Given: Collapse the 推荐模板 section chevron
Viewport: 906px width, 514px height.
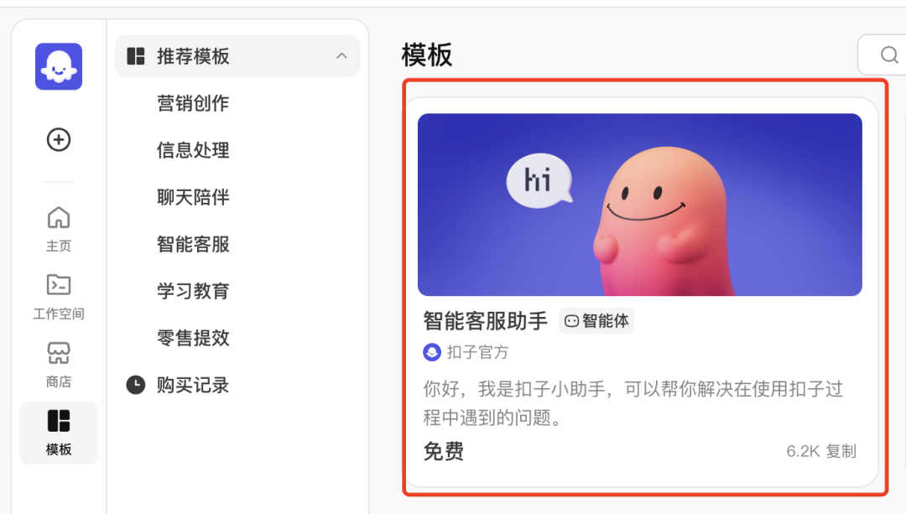Looking at the screenshot, I should (x=341, y=56).
